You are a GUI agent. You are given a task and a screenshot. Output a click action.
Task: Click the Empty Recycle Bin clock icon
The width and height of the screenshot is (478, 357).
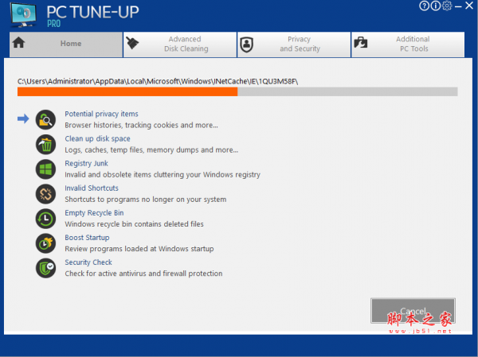45,219
